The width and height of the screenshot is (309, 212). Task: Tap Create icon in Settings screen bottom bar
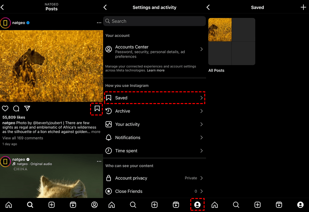(154, 205)
